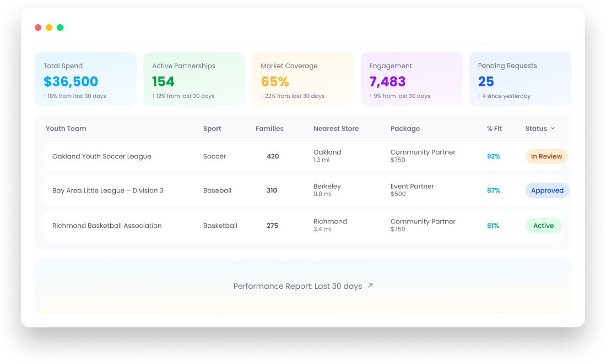The image size is (606, 362).
Task: Click '12% from last 30 days' trend text
Action: [185, 96]
